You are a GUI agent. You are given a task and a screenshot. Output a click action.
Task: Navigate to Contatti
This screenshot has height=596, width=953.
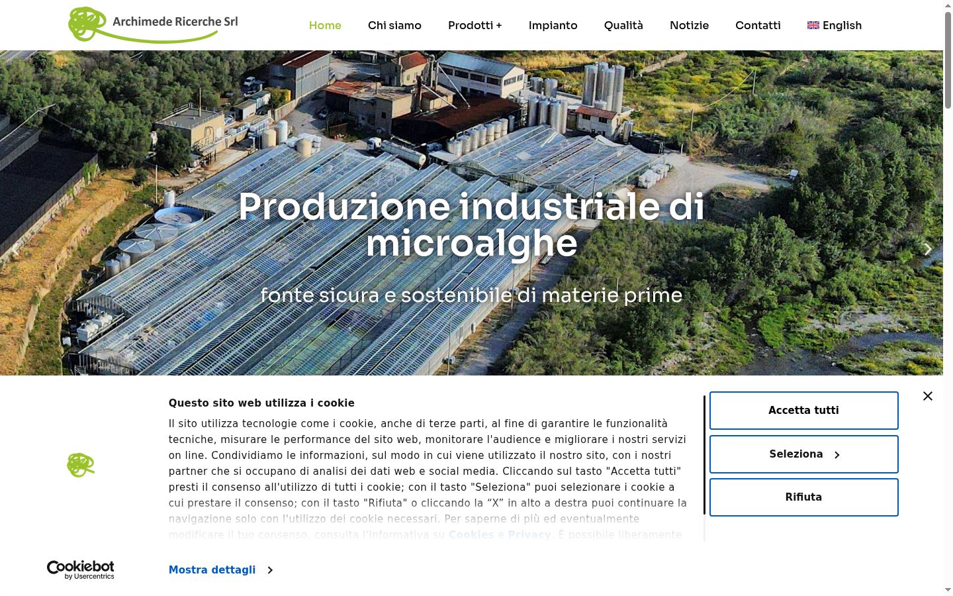click(x=758, y=25)
